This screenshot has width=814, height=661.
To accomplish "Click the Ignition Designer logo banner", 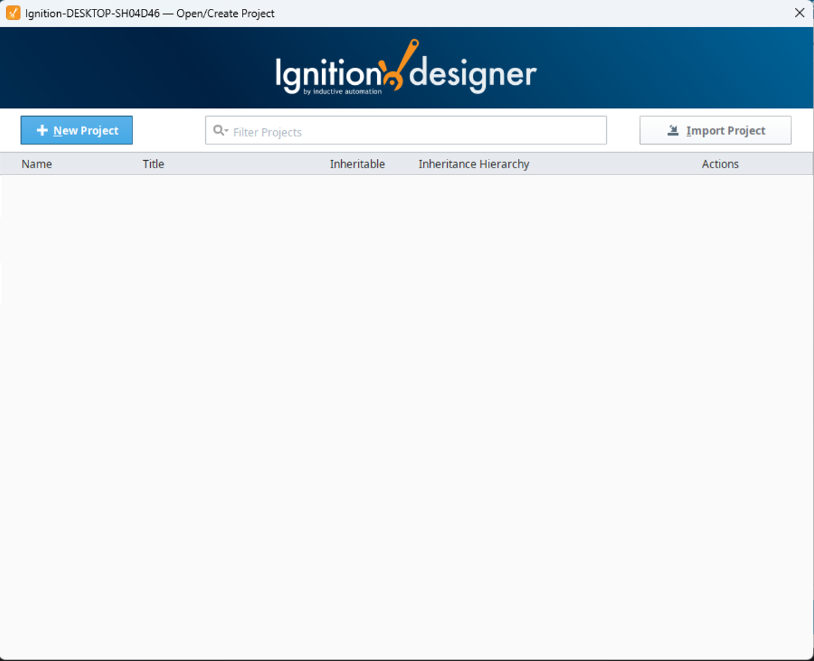I will [406, 68].
